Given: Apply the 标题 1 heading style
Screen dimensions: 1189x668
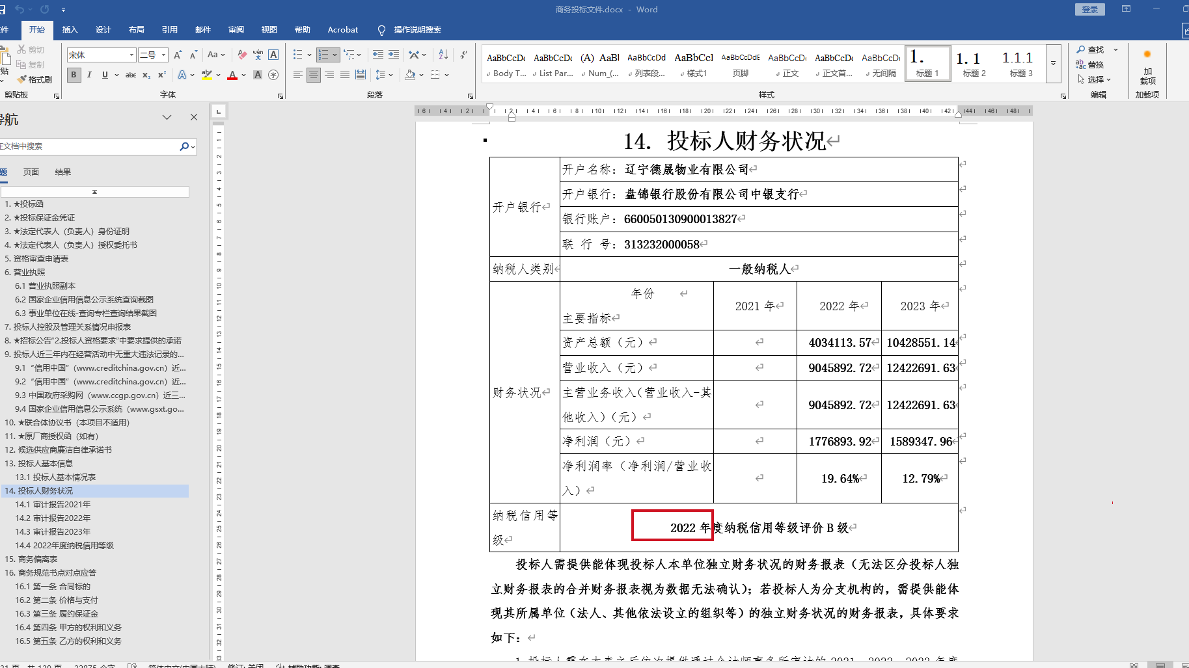Looking at the screenshot, I should point(928,64).
